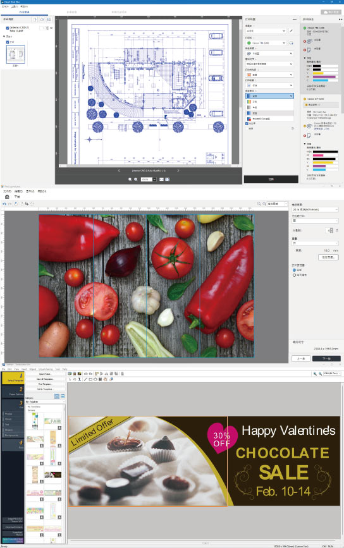Image resolution: width=344 pixels, height=548 pixels.
Task: Increase division count stepper in Free Layout
Action: point(331,229)
